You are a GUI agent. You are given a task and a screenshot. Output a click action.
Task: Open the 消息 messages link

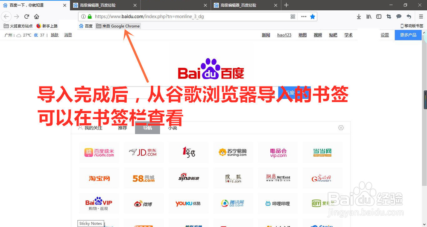coord(68,35)
